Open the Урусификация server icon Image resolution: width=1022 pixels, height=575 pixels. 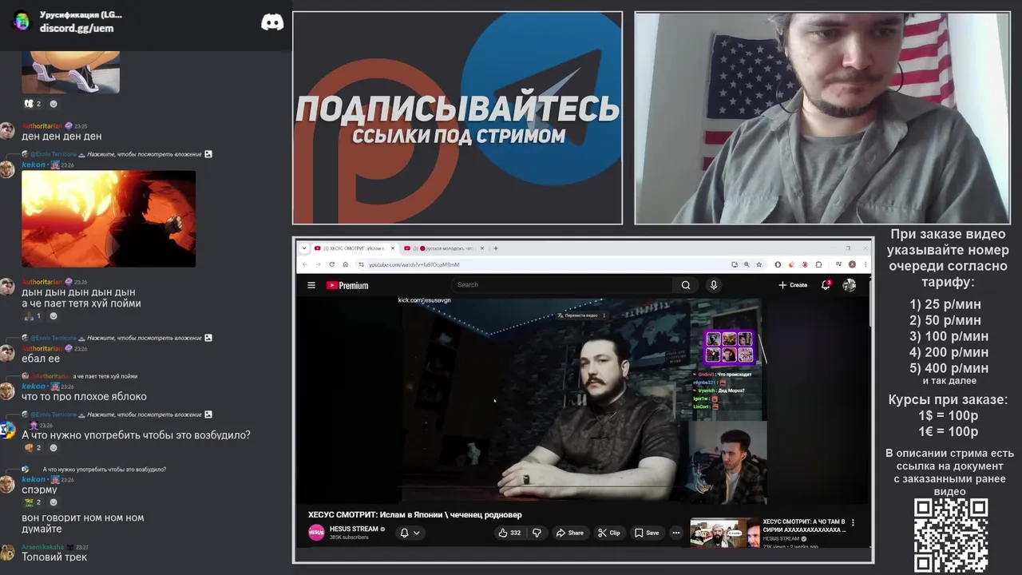tap(22, 22)
